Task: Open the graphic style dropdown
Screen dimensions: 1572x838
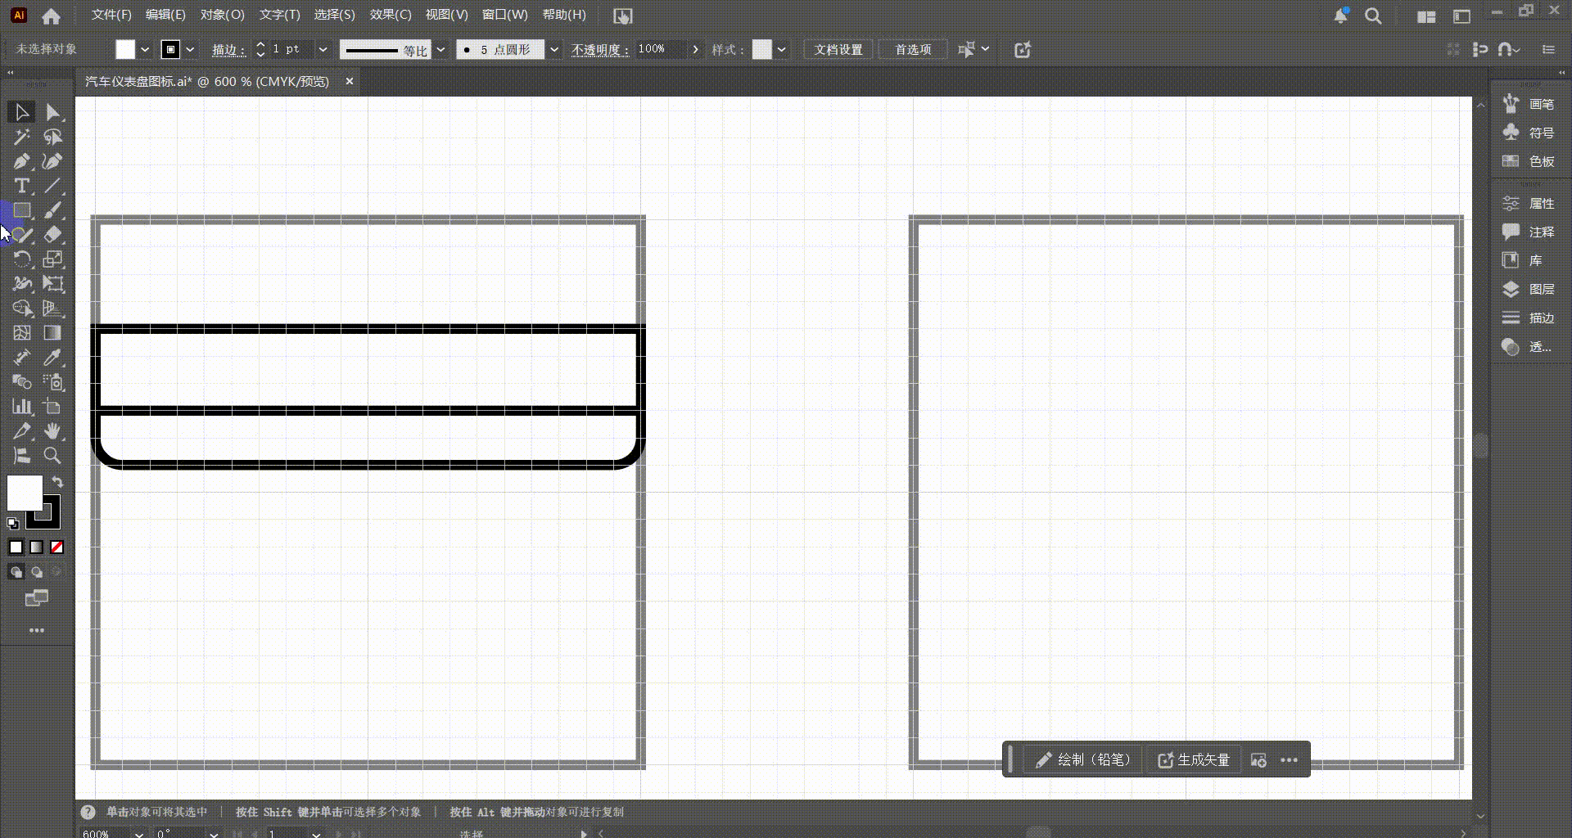Action: pos(782,50)
